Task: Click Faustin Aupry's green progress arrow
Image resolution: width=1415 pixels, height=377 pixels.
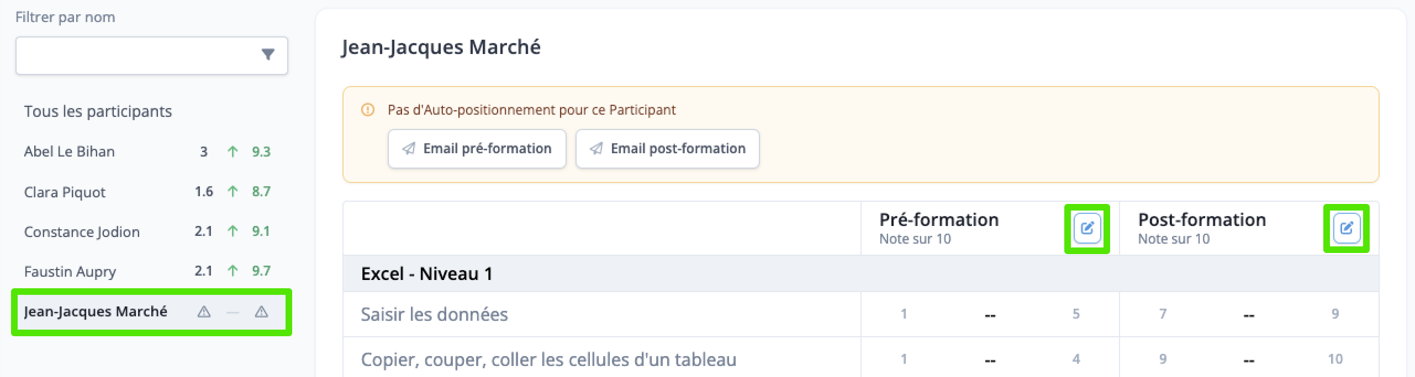Action: pos(233,271)
